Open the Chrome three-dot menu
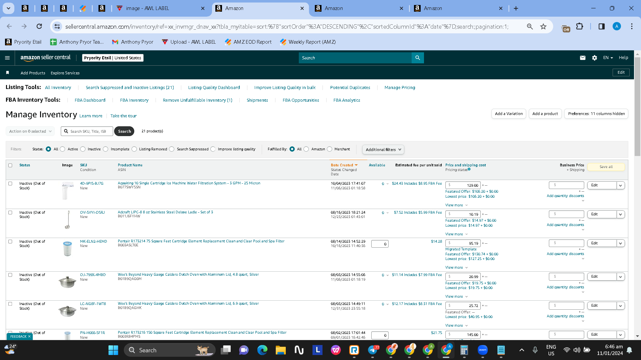The width and height of the screenshot is (641, 360). pos(632,26)
